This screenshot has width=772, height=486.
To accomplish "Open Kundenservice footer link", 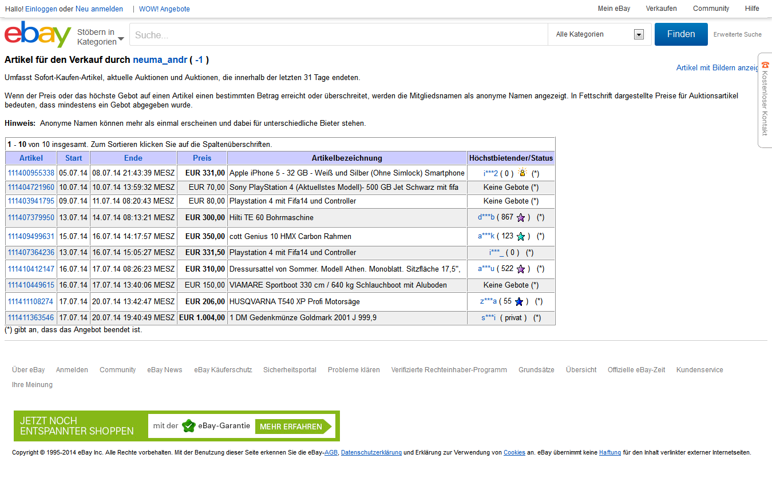I will 700,370.
